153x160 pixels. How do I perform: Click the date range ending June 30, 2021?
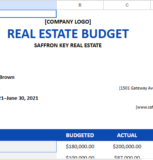tap(19, 98)
